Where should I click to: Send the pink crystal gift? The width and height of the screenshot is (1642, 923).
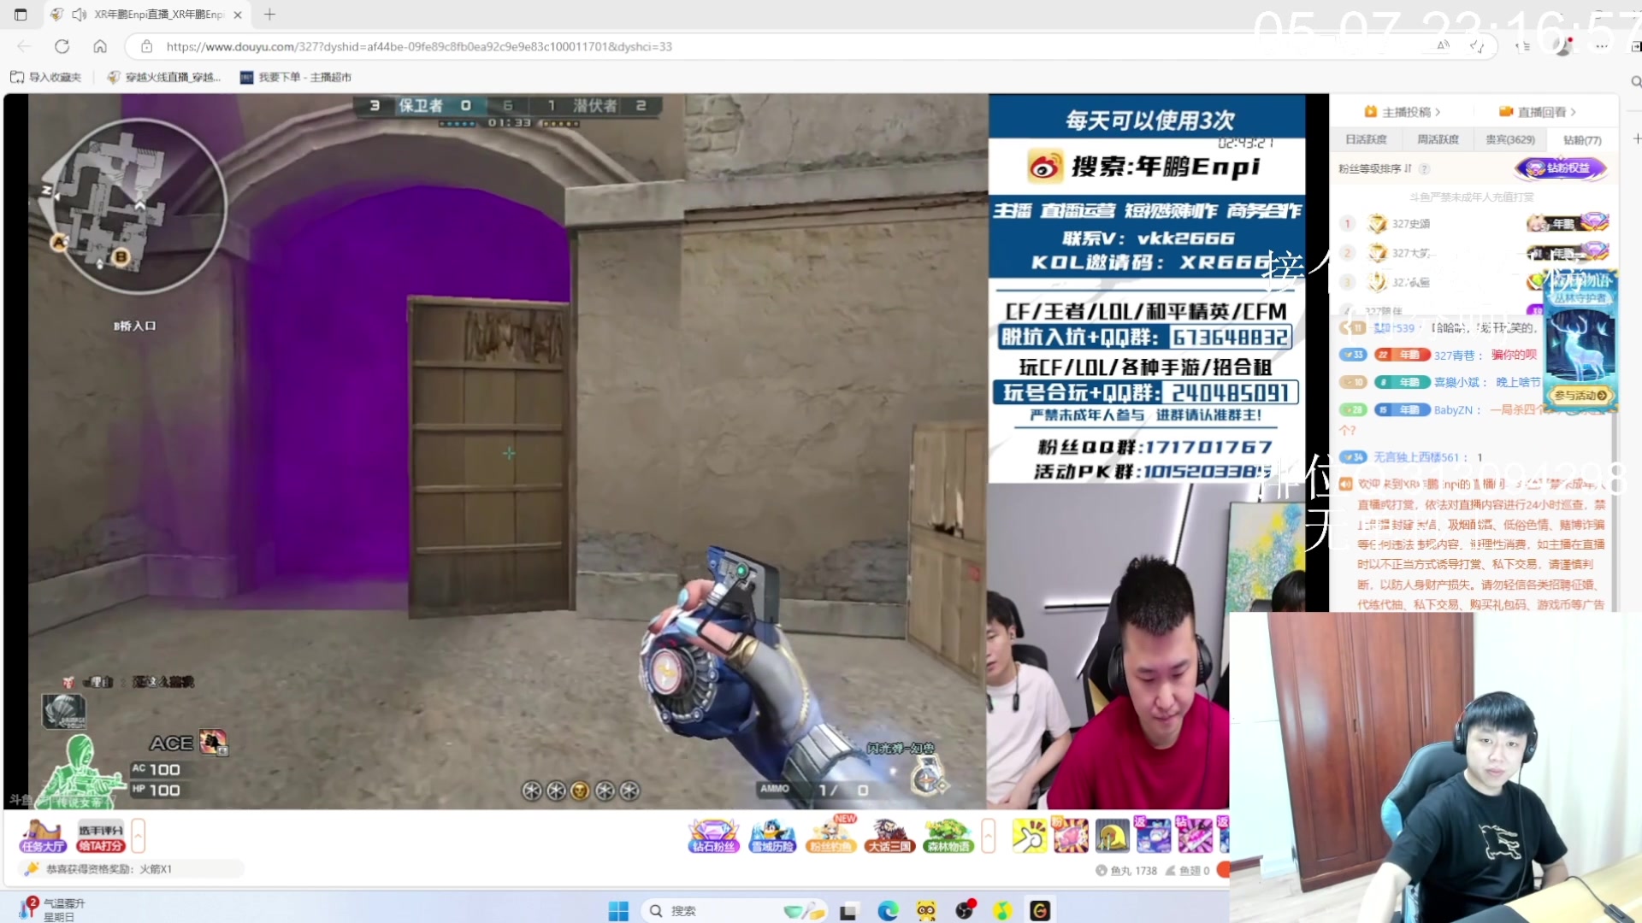click(x=1070, y=835)
